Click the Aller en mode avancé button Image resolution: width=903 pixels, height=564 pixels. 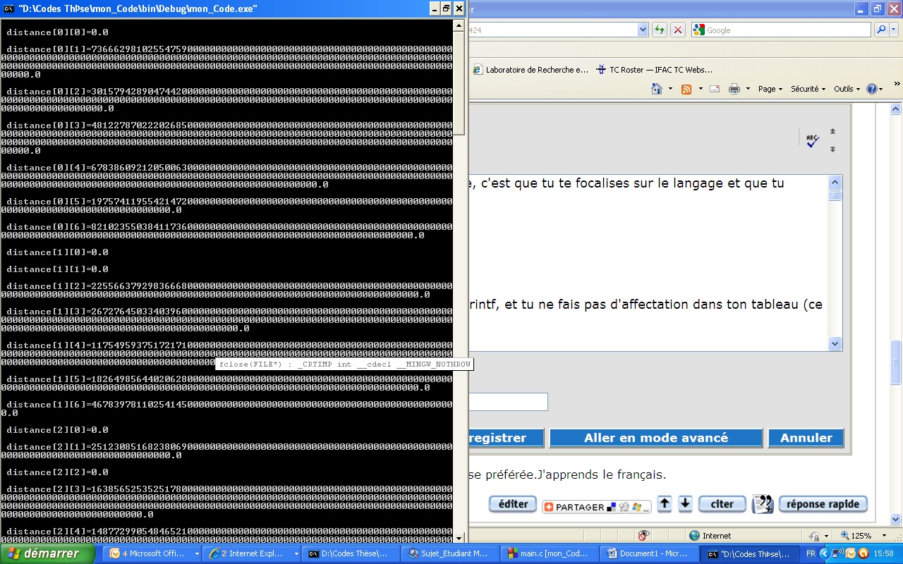click(x=656, y=438)
